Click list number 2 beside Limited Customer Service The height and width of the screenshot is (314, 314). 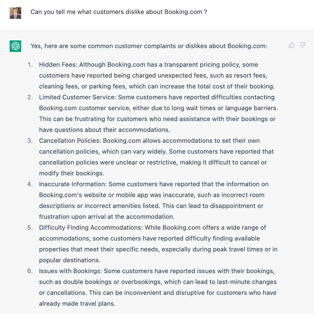[x=30, y=97]
